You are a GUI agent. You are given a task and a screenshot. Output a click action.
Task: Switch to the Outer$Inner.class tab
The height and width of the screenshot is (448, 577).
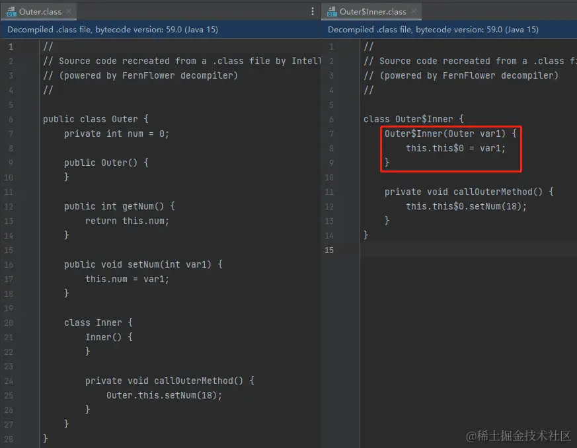[372, 12]
